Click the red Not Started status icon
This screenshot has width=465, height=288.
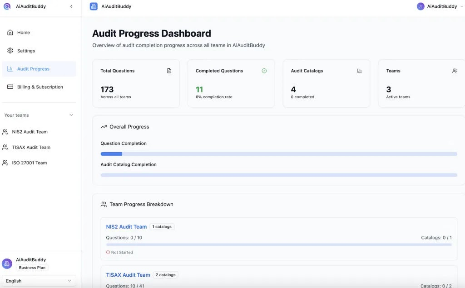(108, 252)
